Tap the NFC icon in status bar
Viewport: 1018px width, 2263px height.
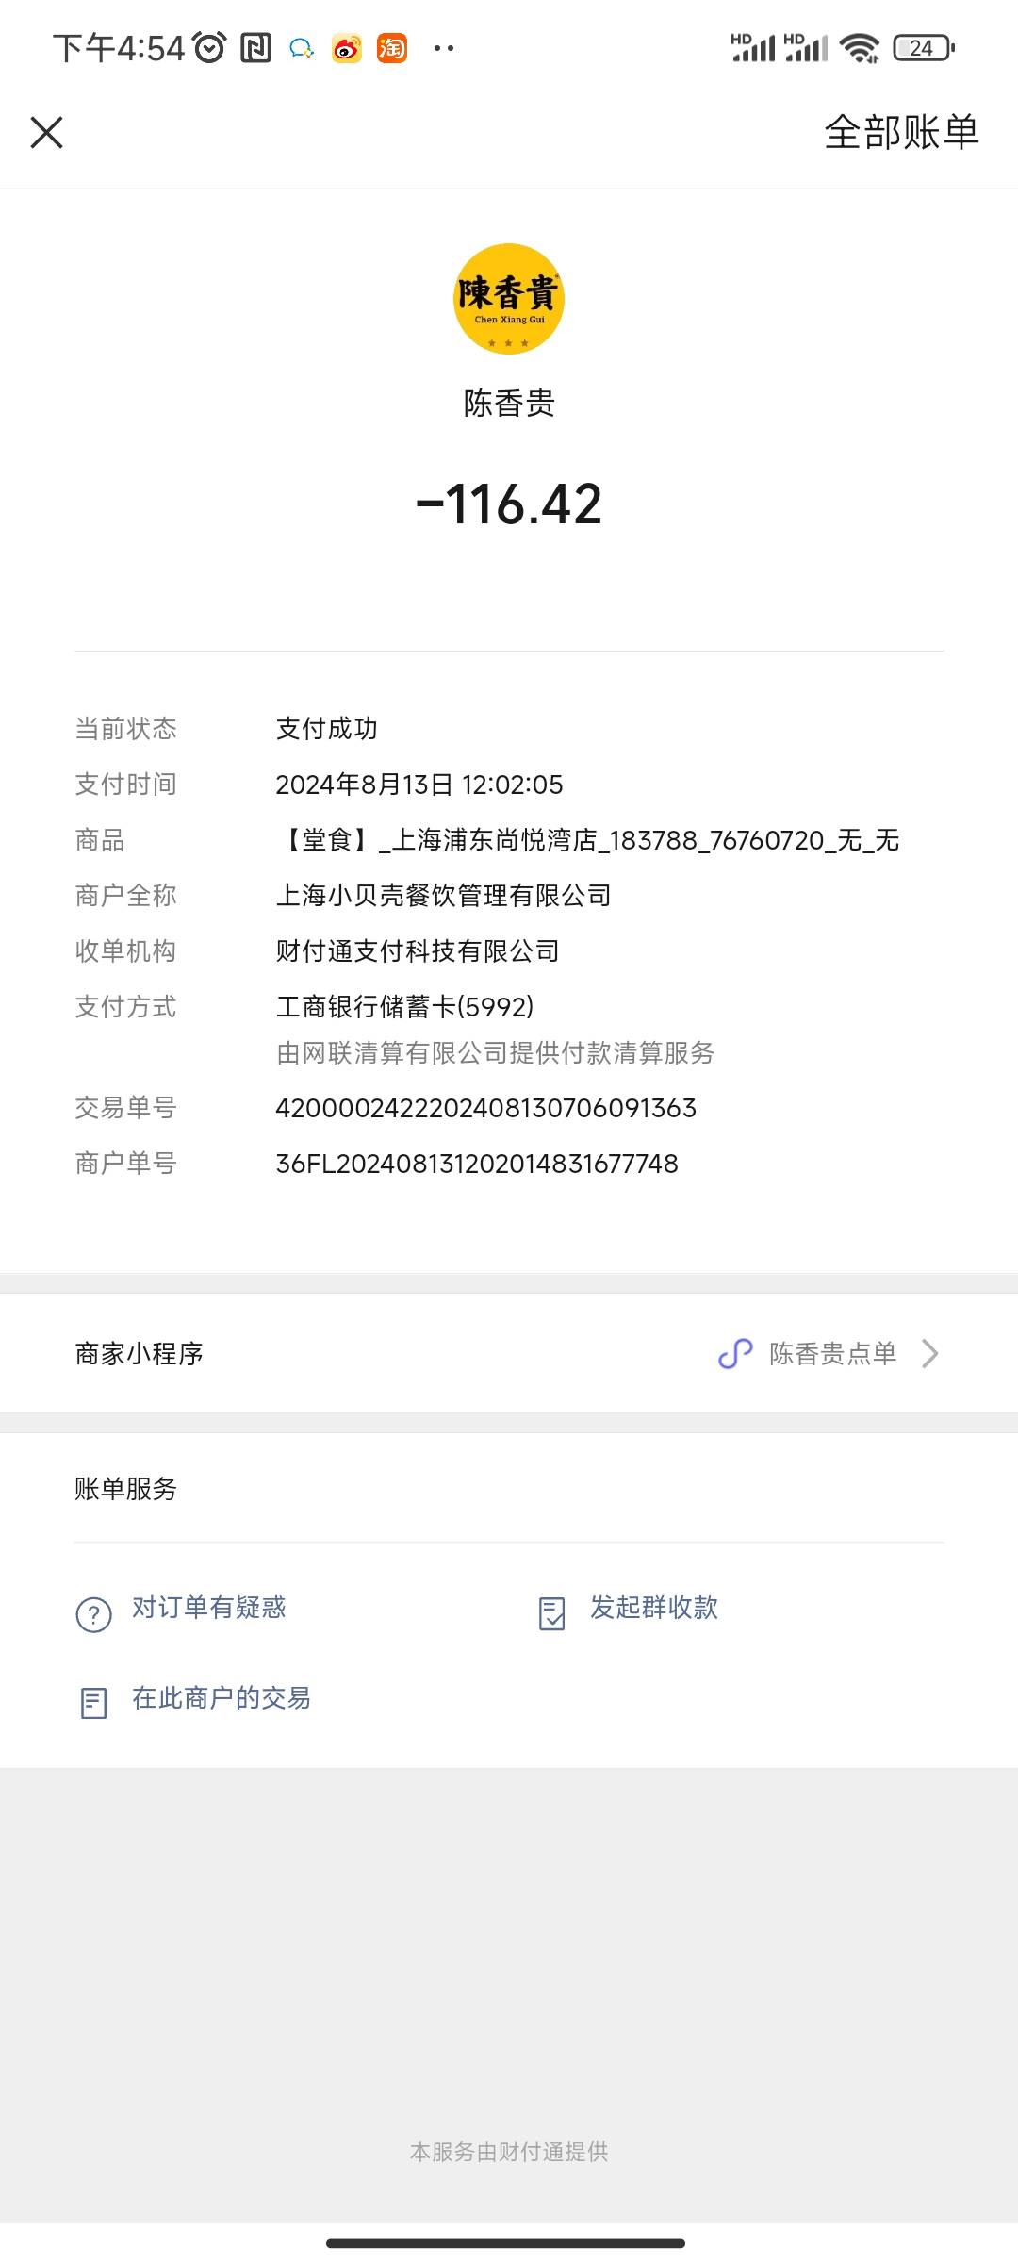tap(255, 48)
